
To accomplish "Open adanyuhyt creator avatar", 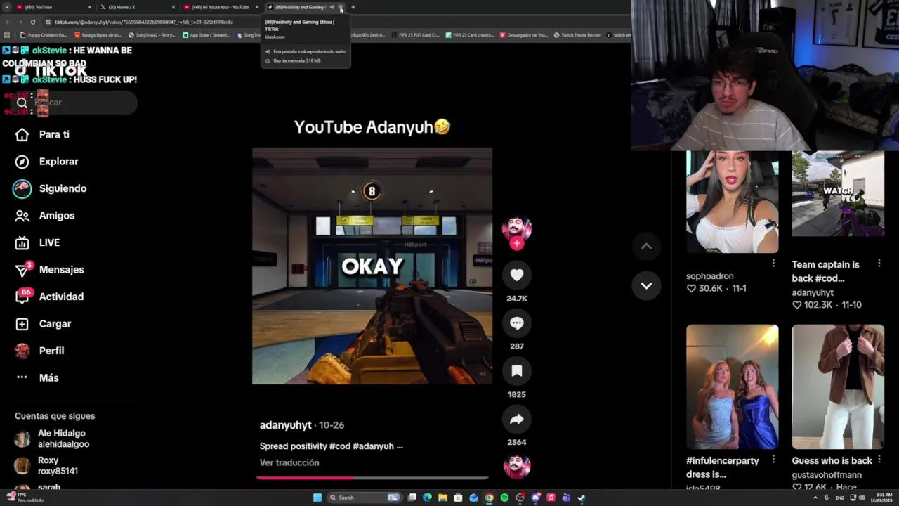I will (517, 228).
